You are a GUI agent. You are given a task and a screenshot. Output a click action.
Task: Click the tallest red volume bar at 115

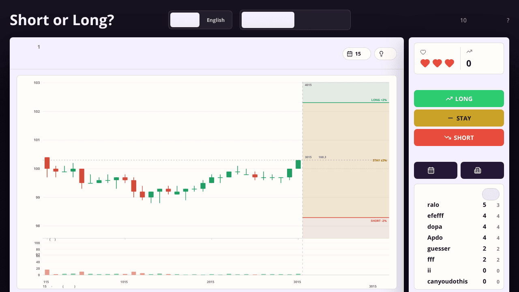click(x=47, y=272)
